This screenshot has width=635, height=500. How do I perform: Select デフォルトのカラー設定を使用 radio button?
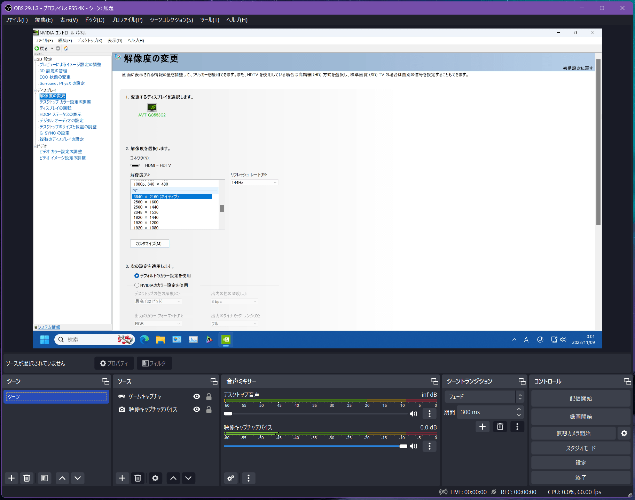pyautogui.click(x=136, y=276)
